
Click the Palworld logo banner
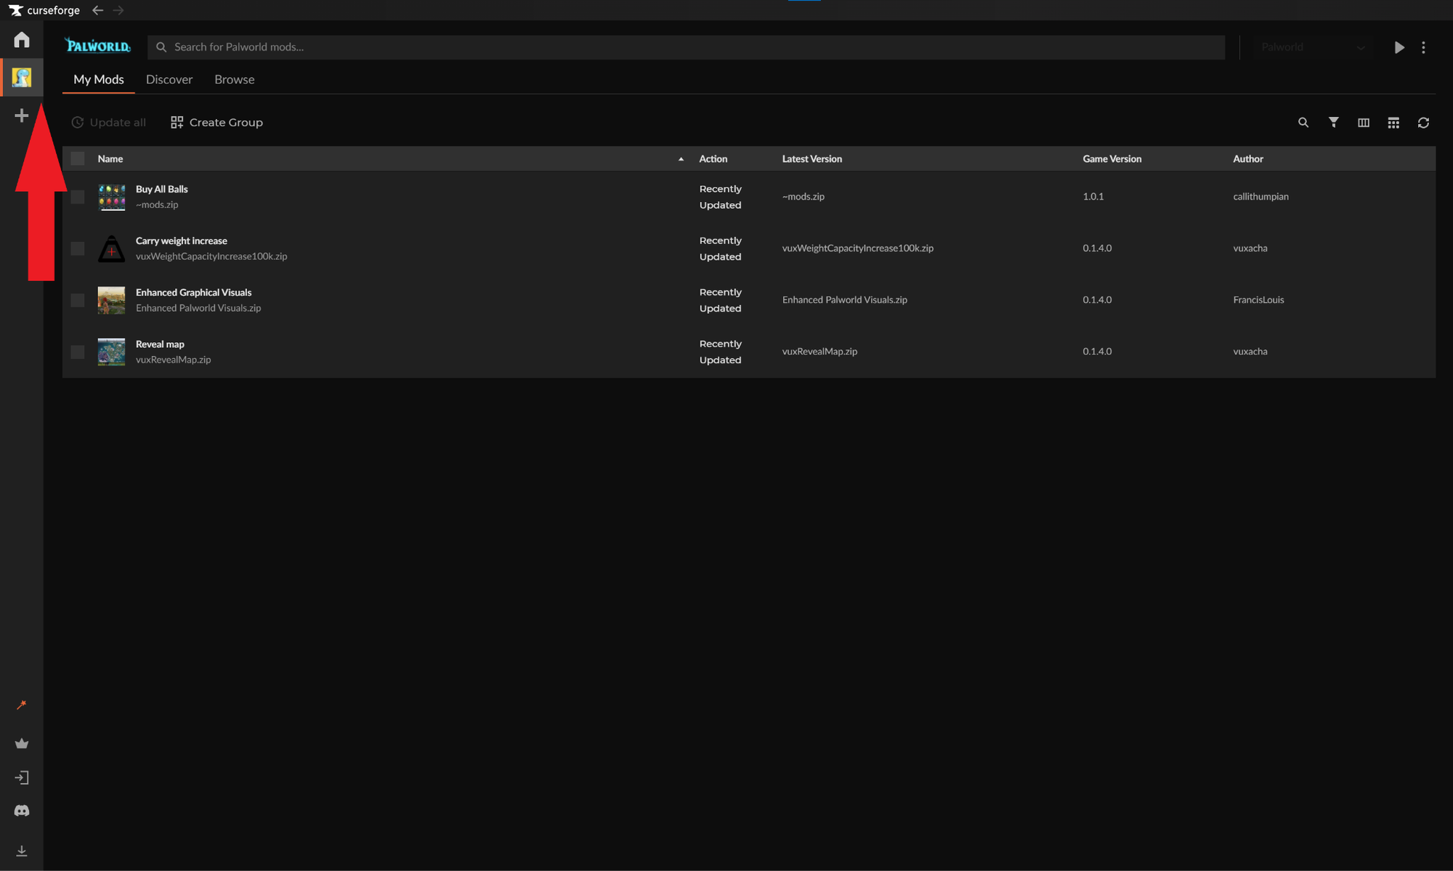coord(98,46)
